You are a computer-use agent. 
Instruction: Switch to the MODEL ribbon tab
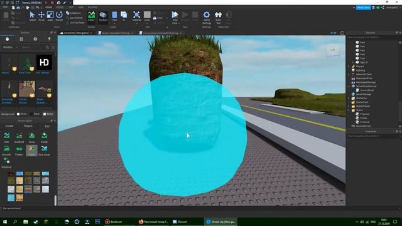60,8
